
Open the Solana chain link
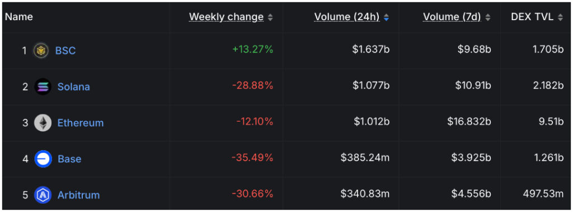(x=73, y=86)
